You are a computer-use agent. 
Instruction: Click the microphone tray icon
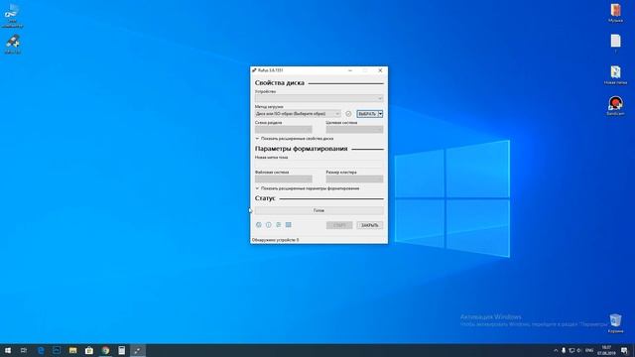click(x=564, y=350)
